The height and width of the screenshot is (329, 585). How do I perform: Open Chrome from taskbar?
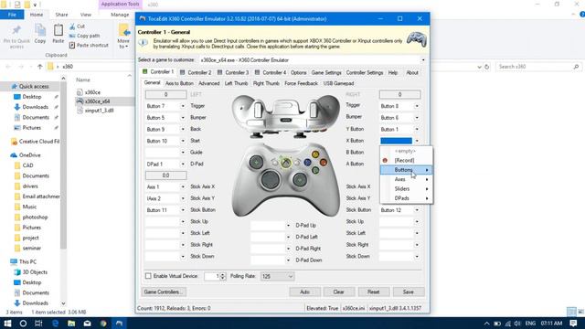click(103, 324)
